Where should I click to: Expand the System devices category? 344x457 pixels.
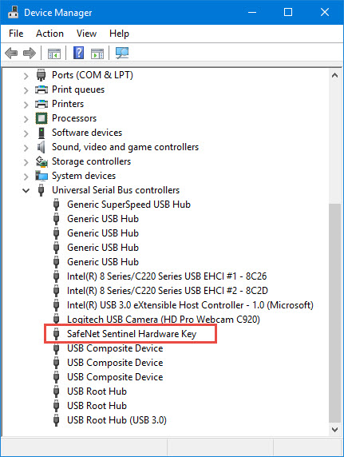(x=26, y=177)
